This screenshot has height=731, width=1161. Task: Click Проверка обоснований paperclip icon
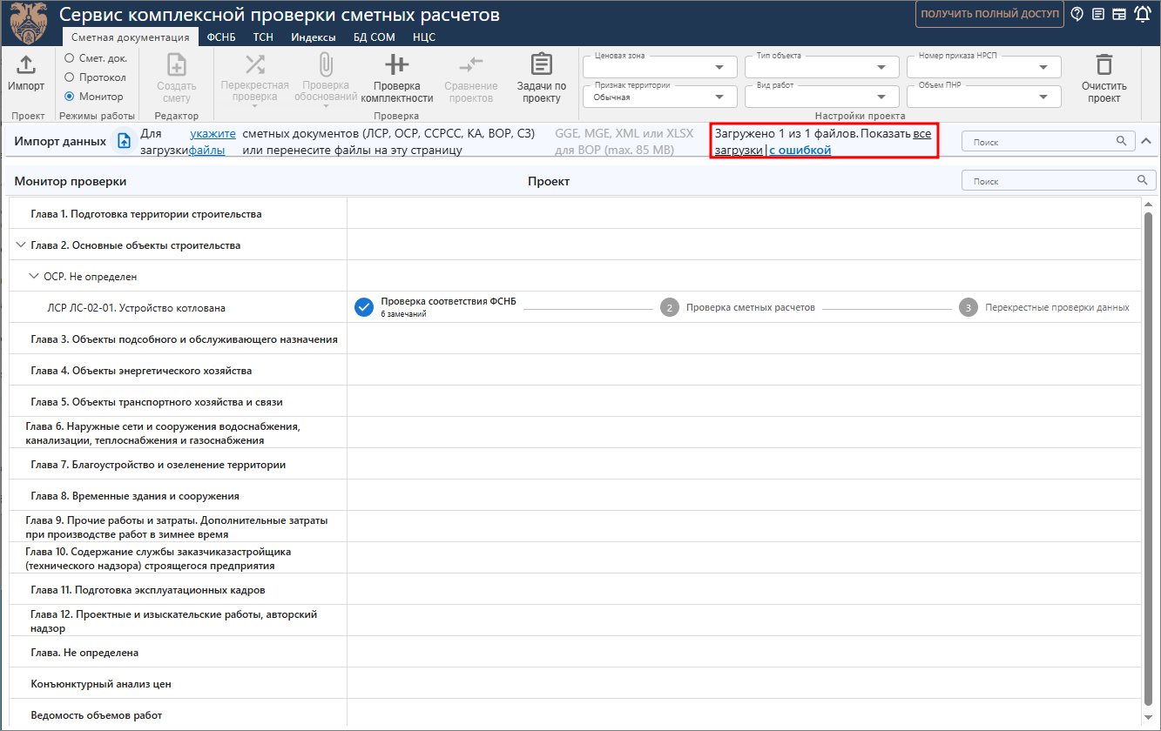326,64
